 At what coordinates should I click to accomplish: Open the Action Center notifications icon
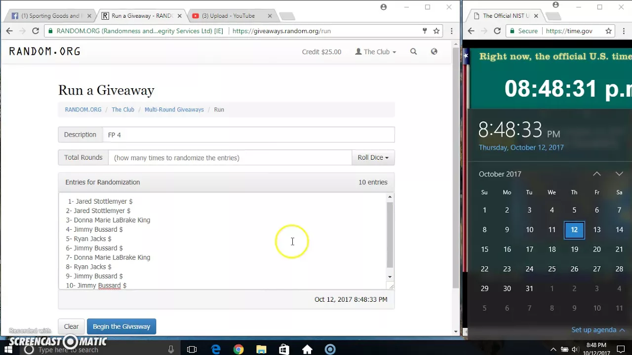pos(622,350)
